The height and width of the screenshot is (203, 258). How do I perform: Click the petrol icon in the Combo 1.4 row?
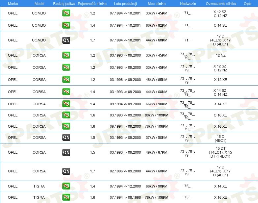coord(66,25)
